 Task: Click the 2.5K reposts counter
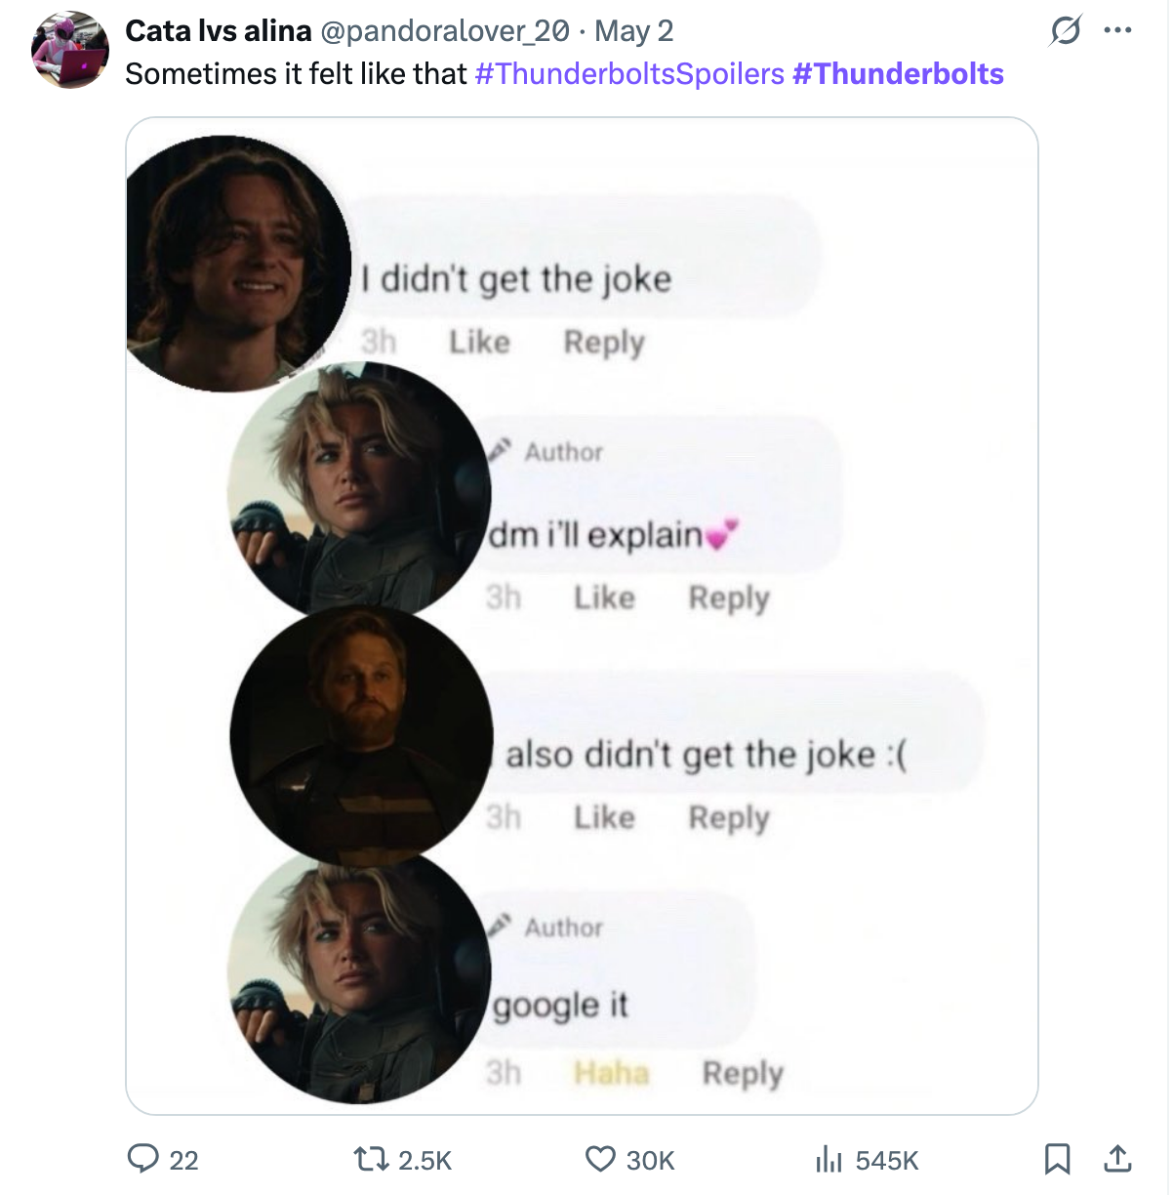[x=425, y=1162]
